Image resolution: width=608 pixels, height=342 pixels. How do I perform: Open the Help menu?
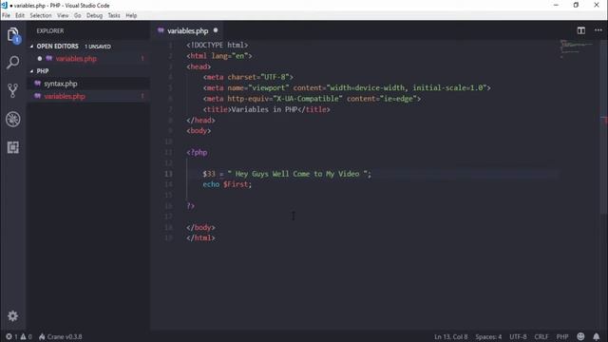coord(131,15)
